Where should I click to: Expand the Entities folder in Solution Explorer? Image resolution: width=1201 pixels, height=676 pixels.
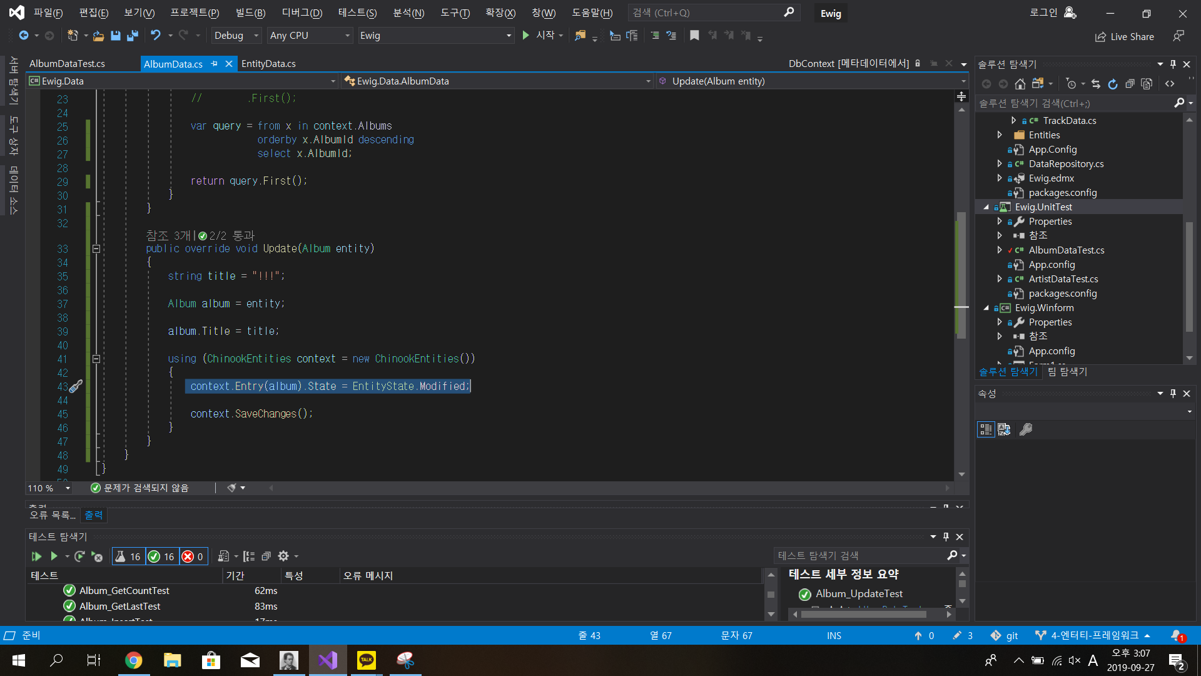point(1000,135)
